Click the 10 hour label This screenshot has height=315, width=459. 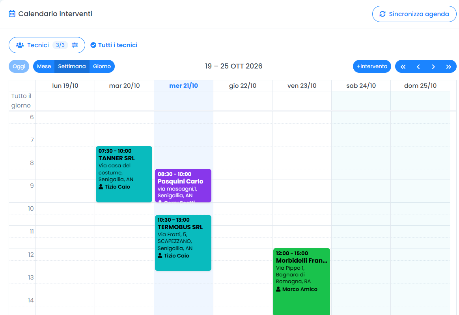(31, 208)
